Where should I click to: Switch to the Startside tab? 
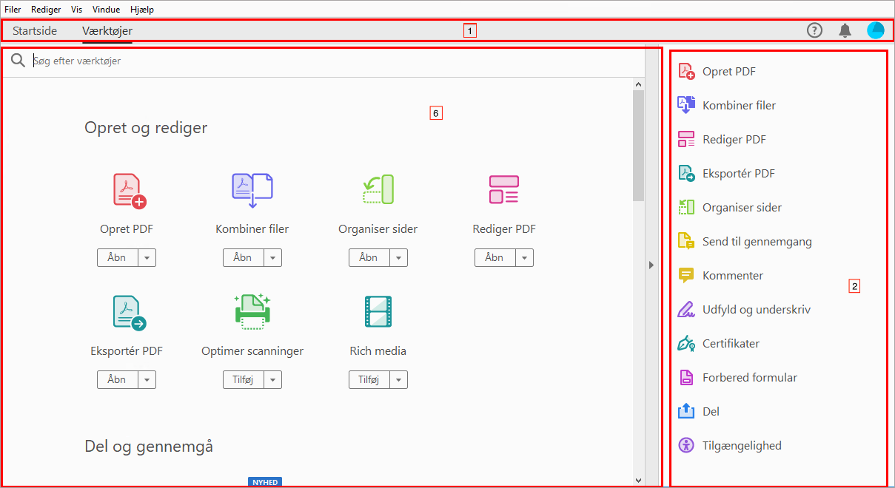point(35,31)
